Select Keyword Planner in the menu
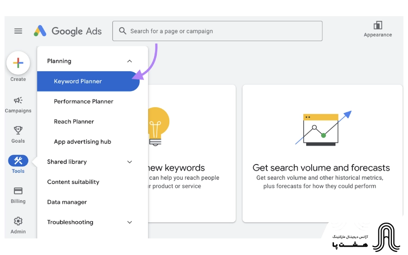The width and height of the screenshot is (408, 255). 78,81
